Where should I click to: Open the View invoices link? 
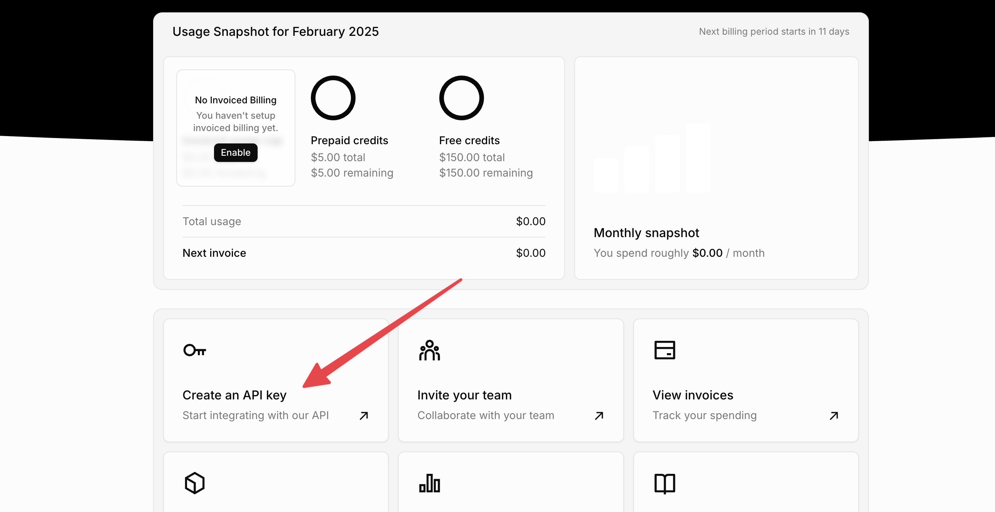pos(693,395)
